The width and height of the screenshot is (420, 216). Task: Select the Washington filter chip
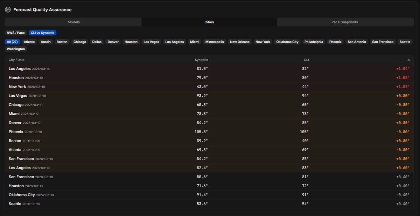[16, 49]
